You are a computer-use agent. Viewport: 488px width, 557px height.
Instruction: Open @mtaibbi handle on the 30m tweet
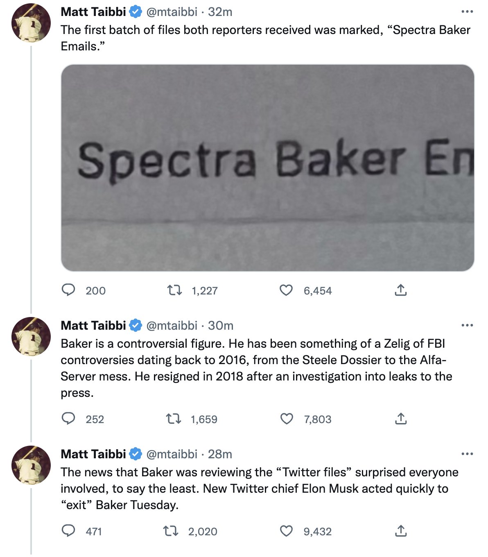172,326
